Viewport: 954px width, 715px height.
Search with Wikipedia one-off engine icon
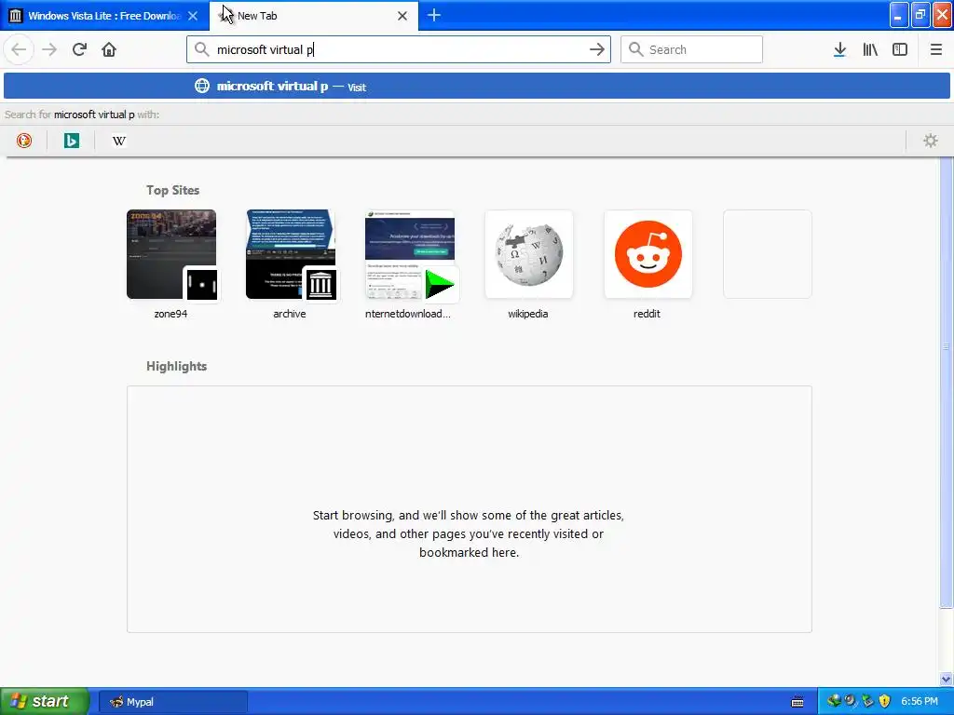click(118, 141)
